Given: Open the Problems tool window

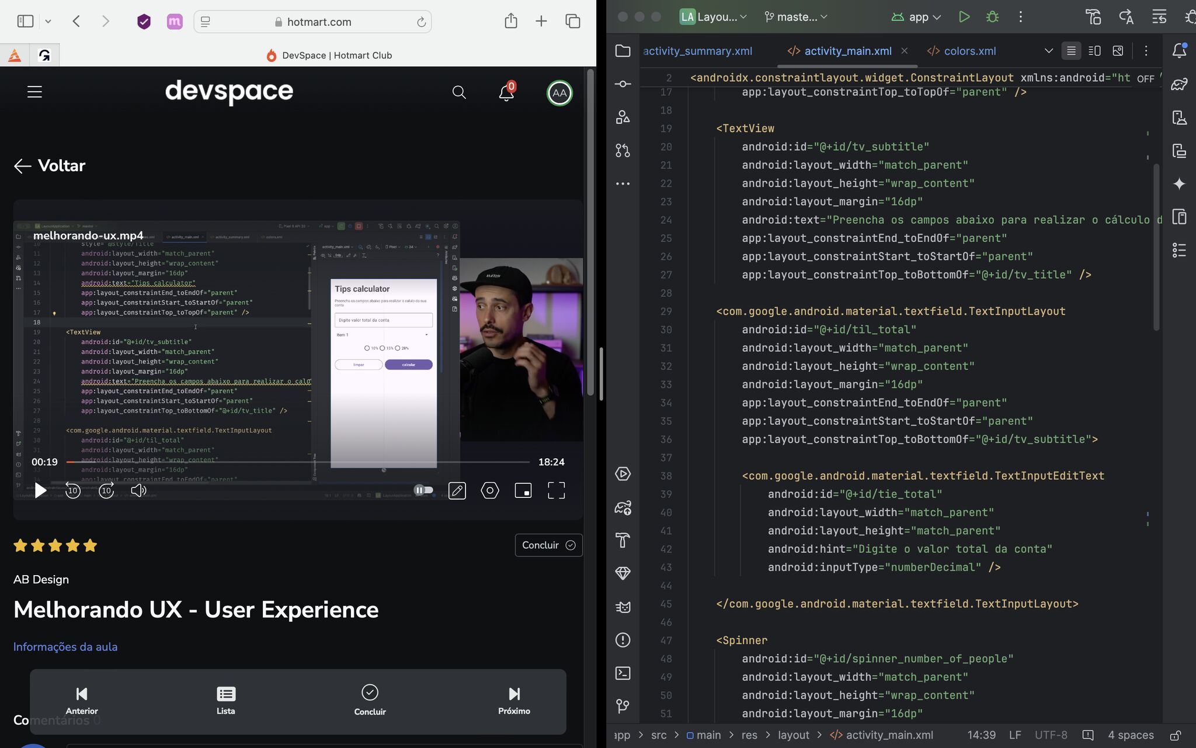Looking at the screenshot, I should (x=622, y=640).
